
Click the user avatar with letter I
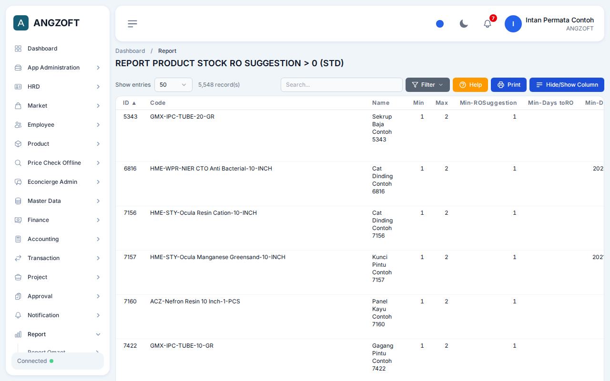(513, 24)
